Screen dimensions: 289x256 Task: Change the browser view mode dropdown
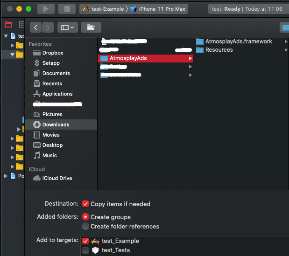[67, 28]
